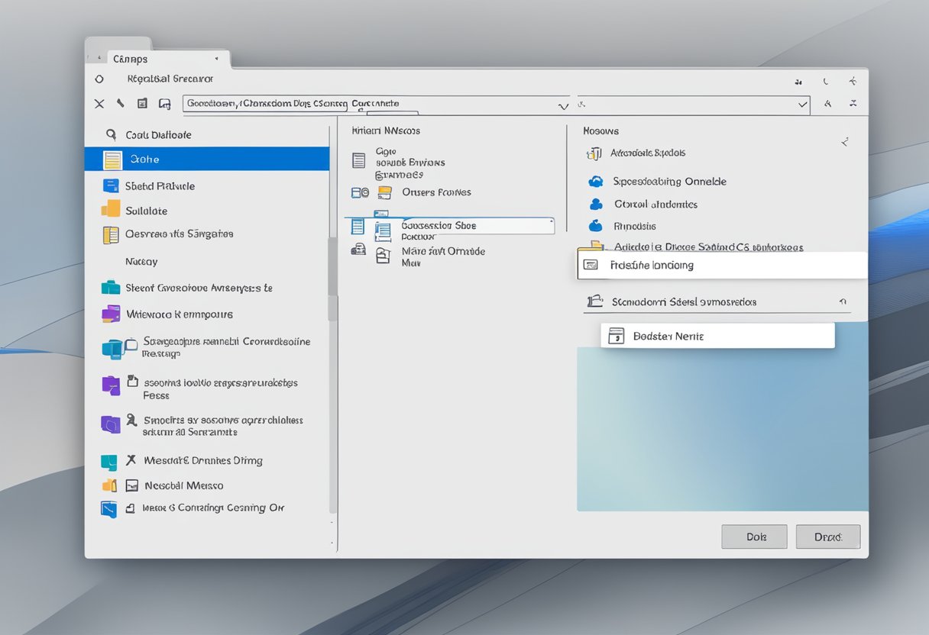The width and height of the screenshot is (929, 635).
Task: Click the X icon in the toolbar
Action: [99, 104]
